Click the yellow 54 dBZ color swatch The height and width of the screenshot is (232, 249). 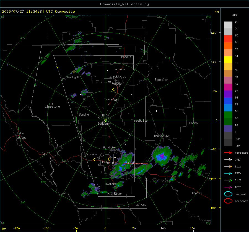click(228, 60)
